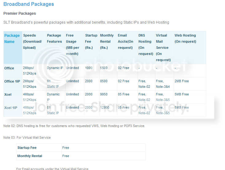Click Note 02 DNS hosting text
Viewport: 225px width, 170px height.
point(74,126)
